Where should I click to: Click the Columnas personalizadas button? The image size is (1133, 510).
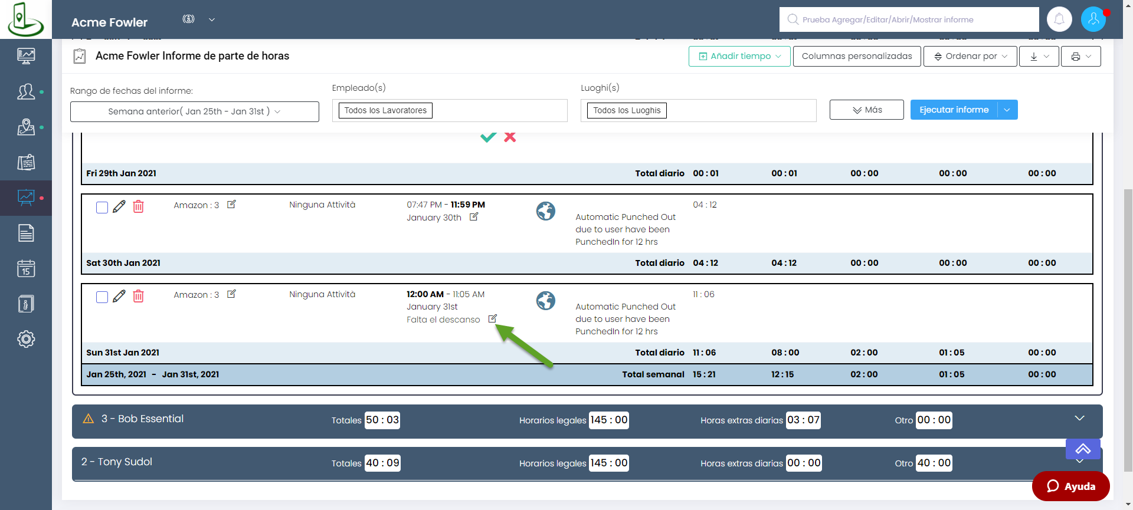click(856, 56)
